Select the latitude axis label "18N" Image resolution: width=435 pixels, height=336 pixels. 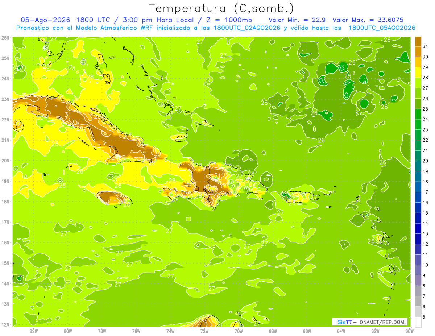(x=5, y=202)
